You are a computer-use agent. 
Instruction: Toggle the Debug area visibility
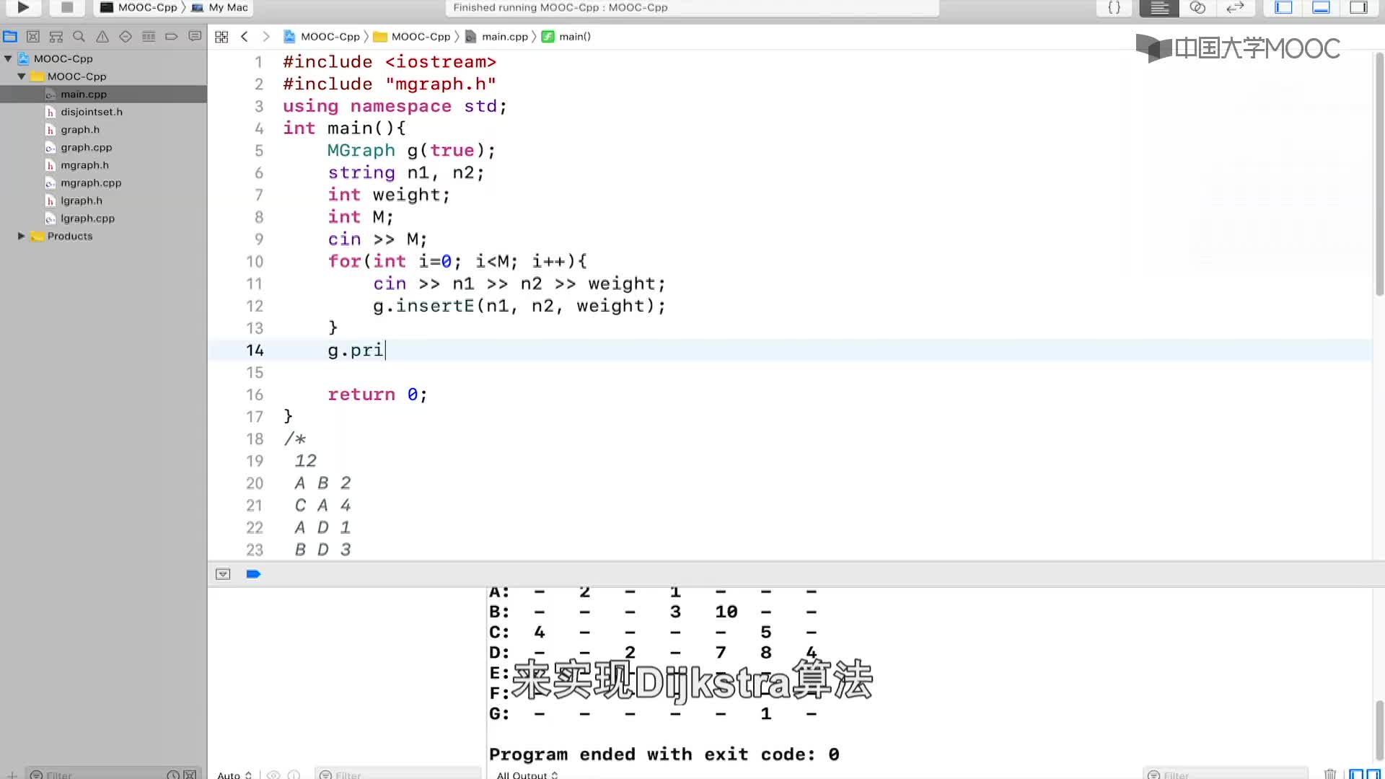(x=1322, y=7)
